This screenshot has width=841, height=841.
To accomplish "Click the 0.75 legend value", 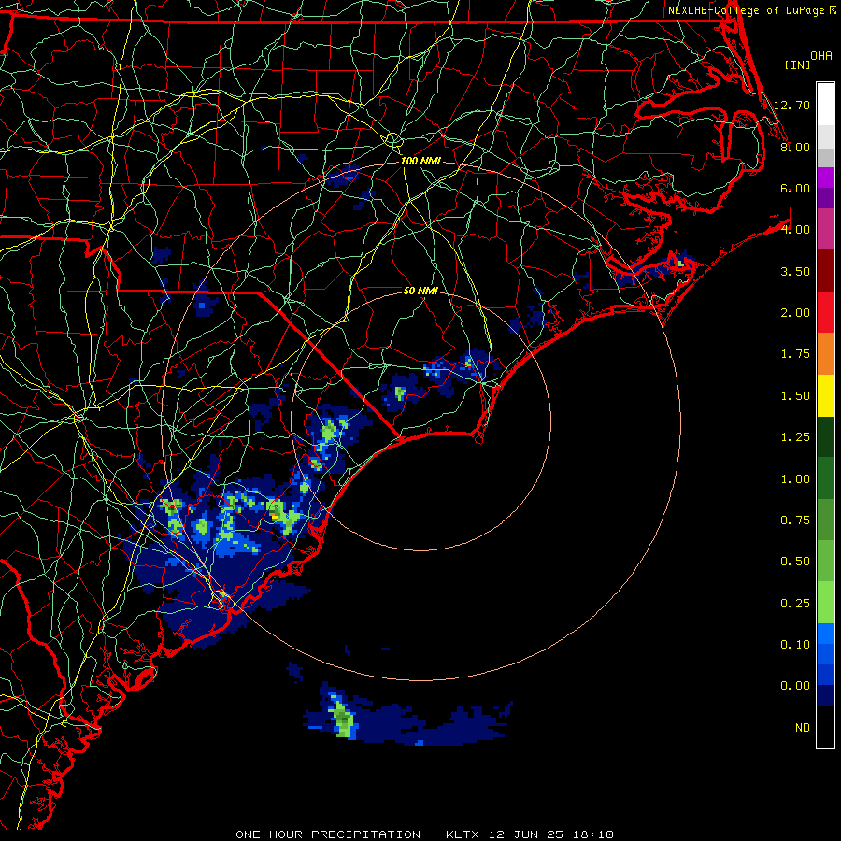I will (x=795, y=520).
